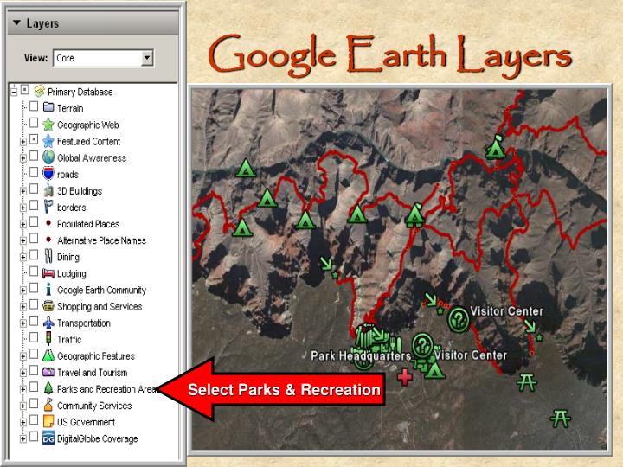623x467 pixels.
Task: Click the Populated Places red dot icon
Action: click(x=48, y=223)
